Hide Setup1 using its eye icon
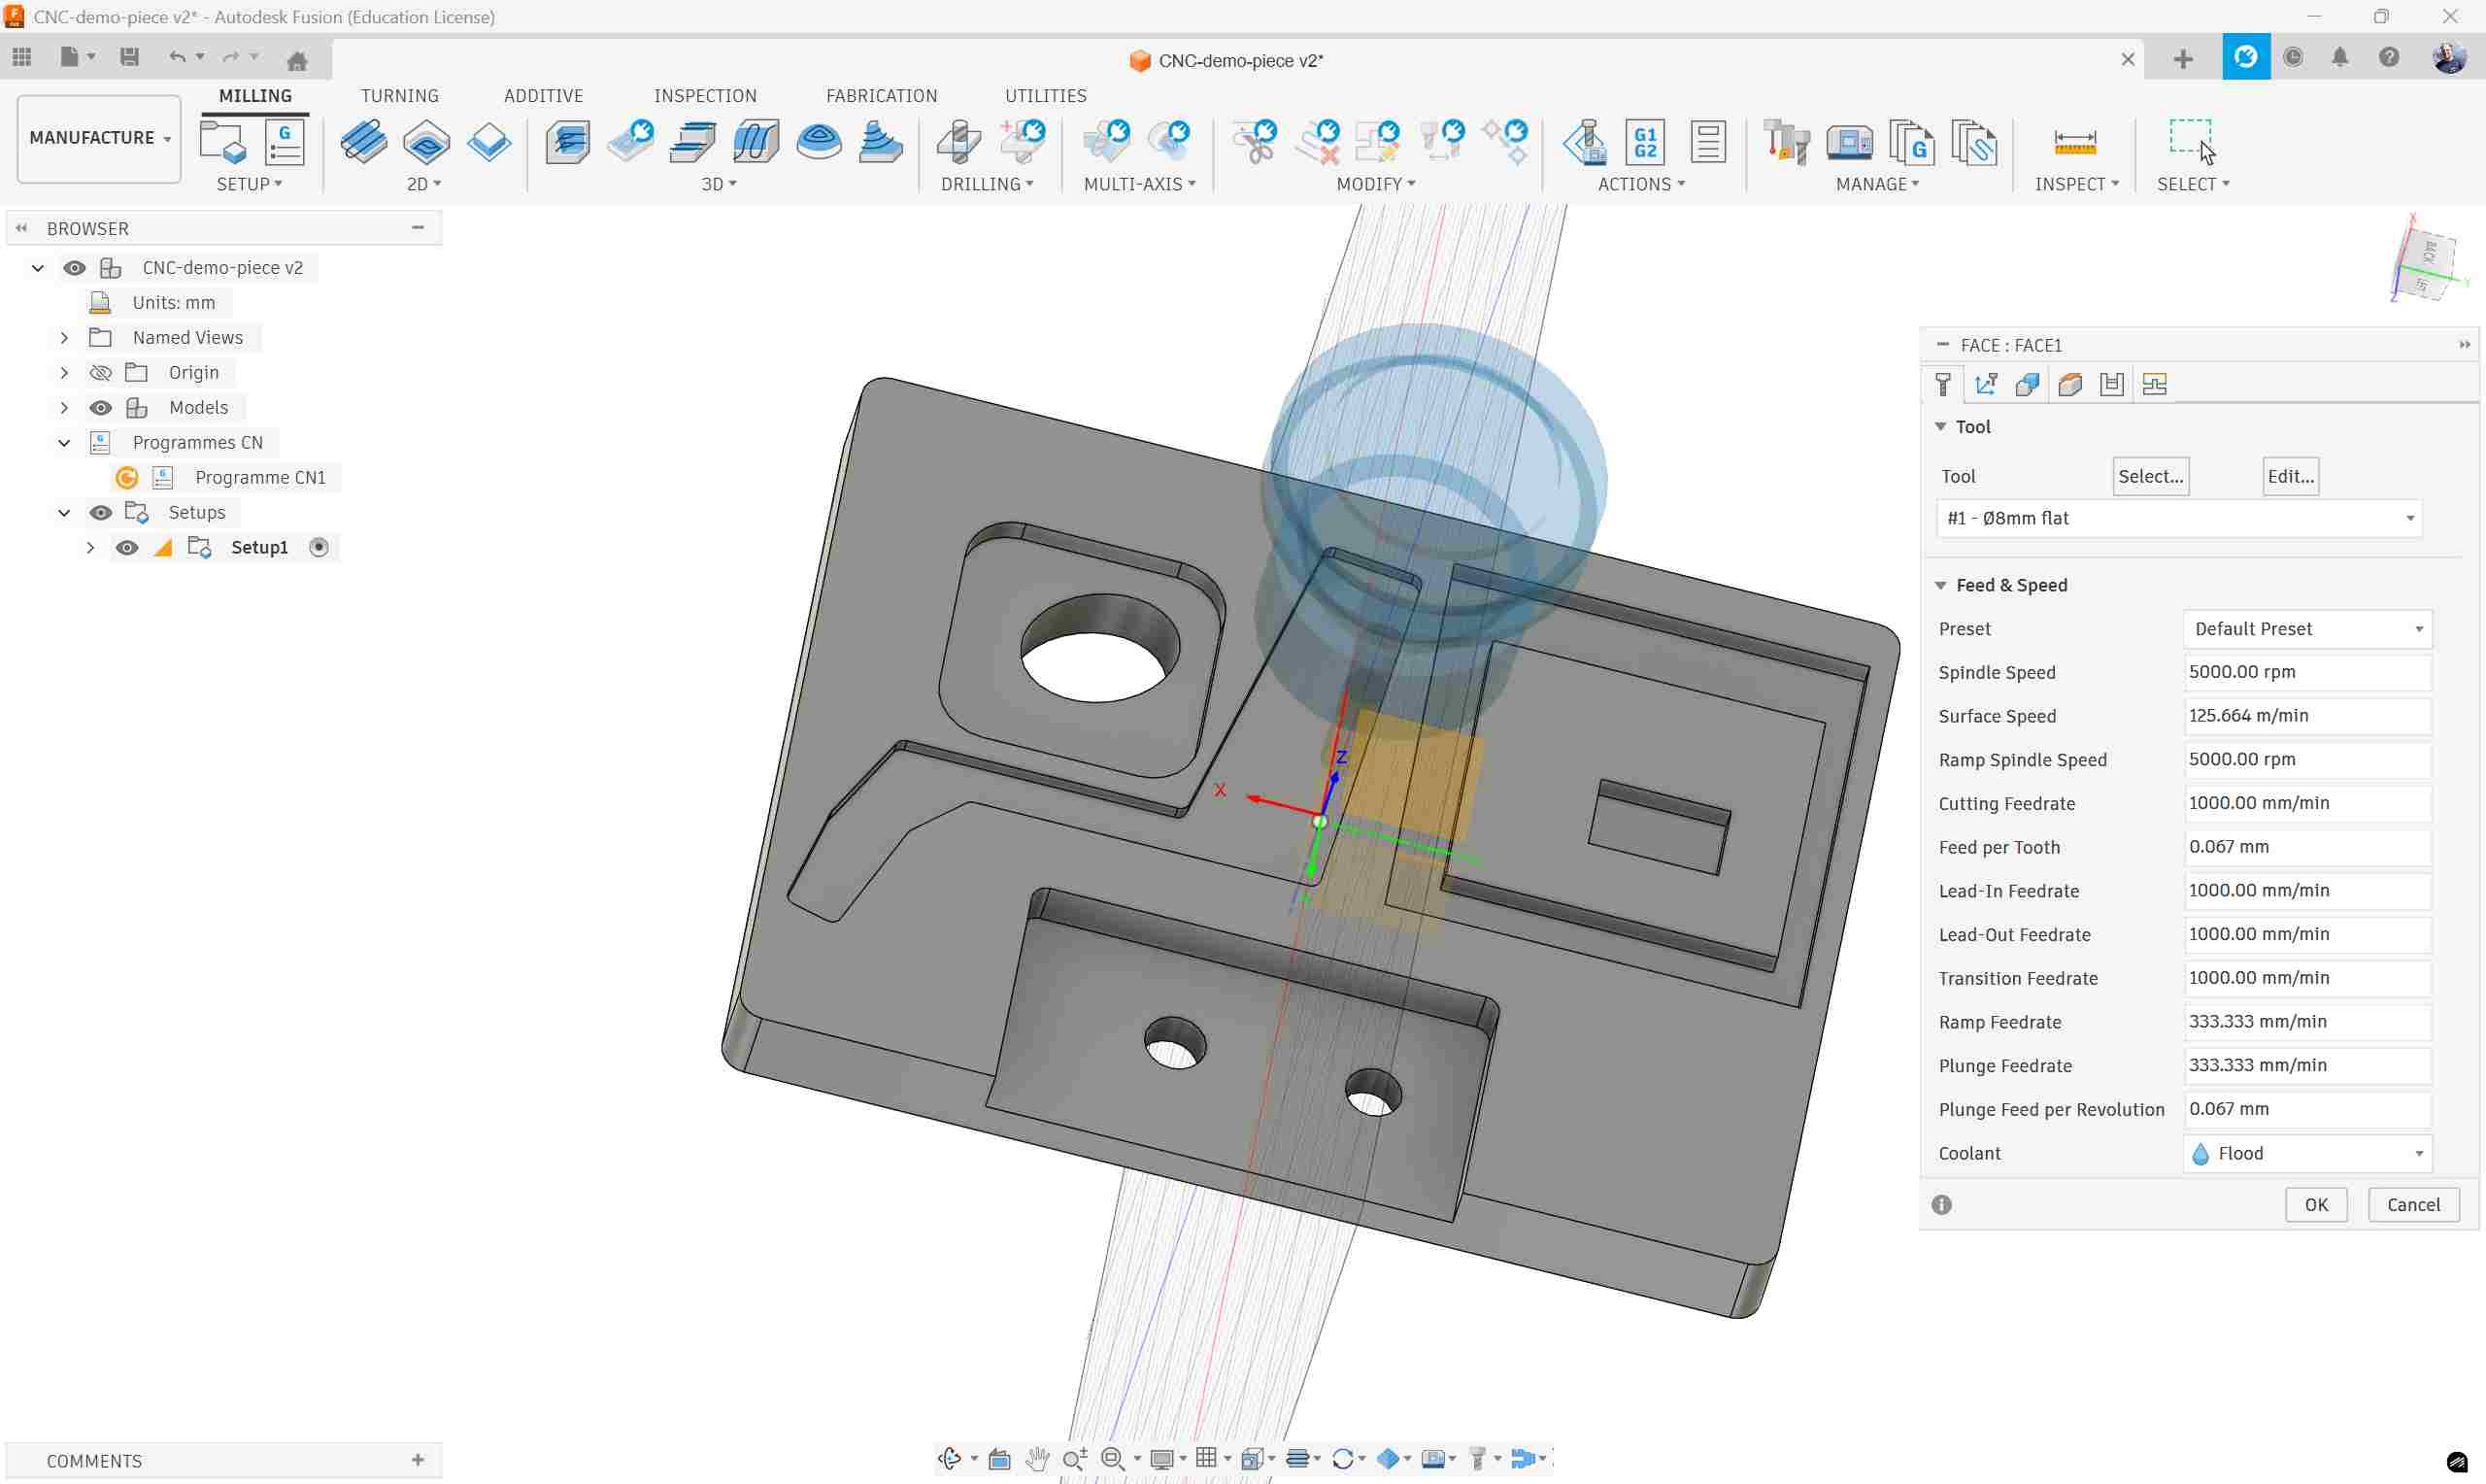The width and height of the screenshot is (2486, 1484). [x=127, y=548]
